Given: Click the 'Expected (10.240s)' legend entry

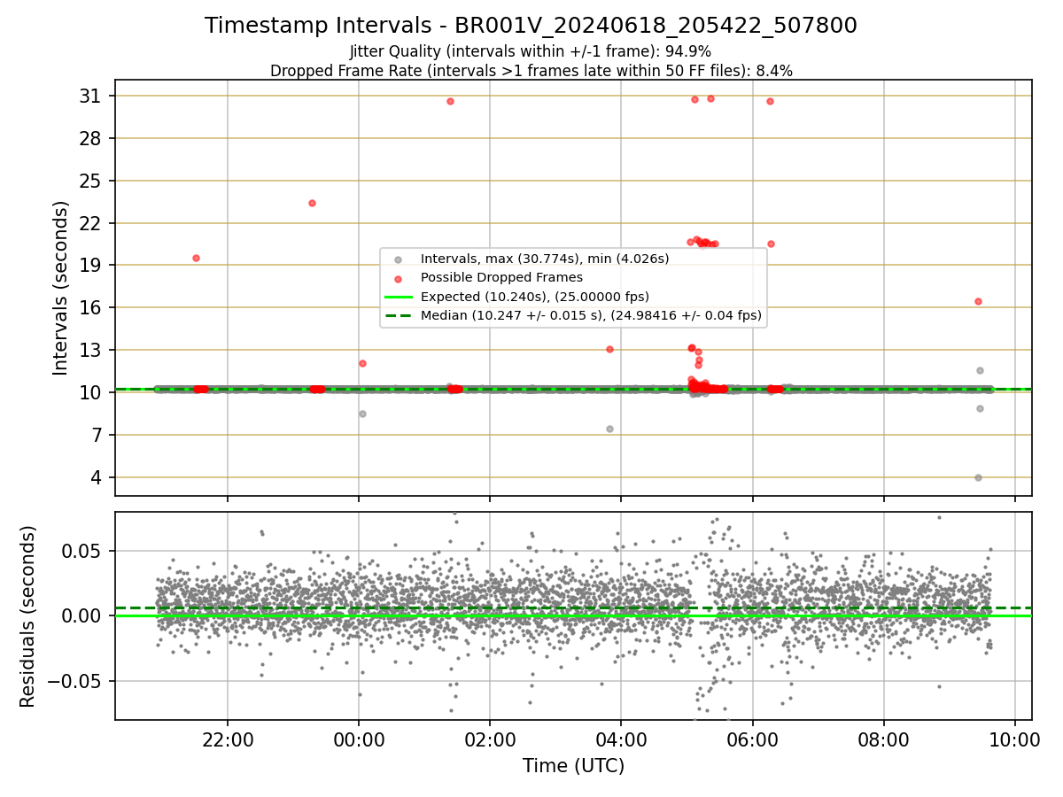Looking at the screenshot, I should tap(535, 296).
